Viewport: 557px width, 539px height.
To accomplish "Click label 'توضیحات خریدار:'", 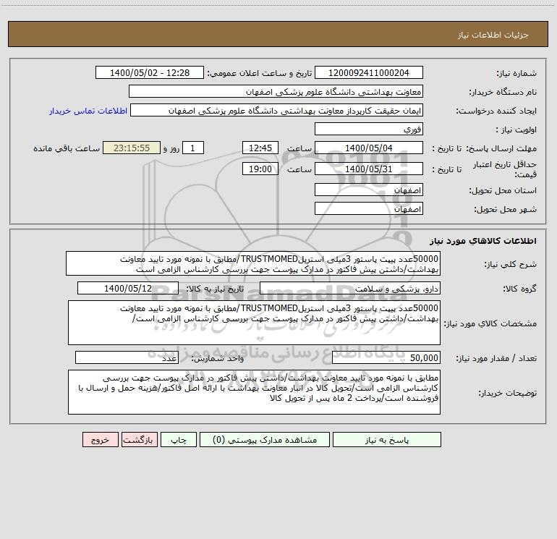I will (x=508, y=394).
